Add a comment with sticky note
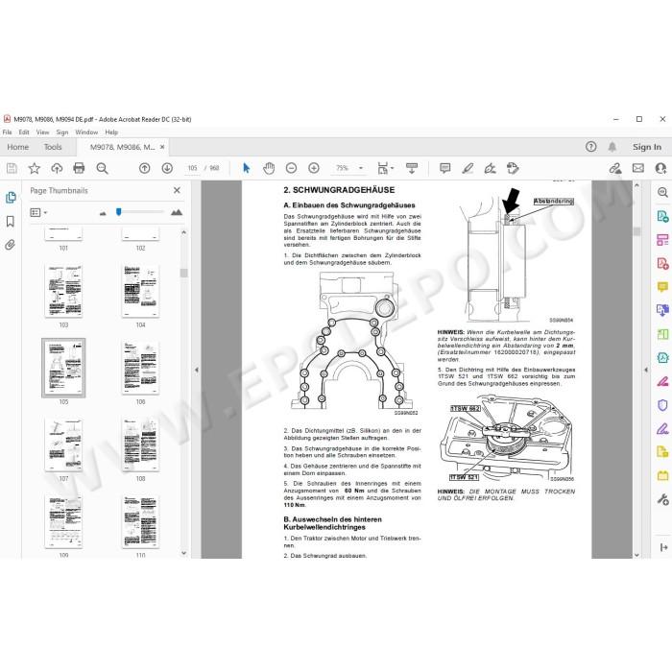The width and height of the screenshot is (672, 672). point(445,168)
